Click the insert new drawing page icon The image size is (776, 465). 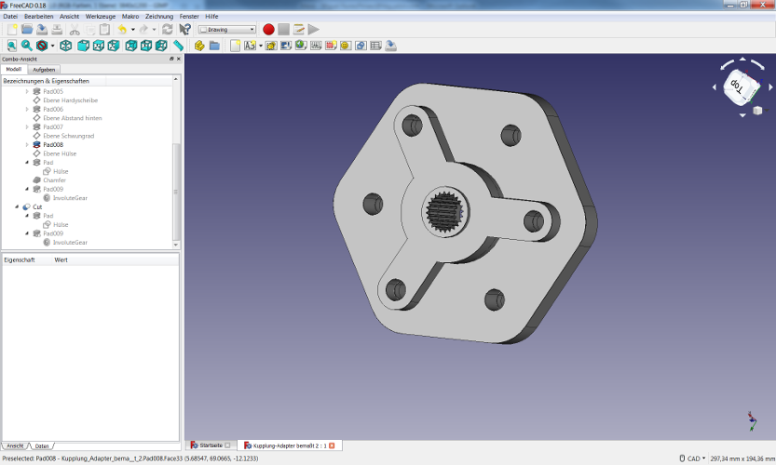click(x=236, y=46)
